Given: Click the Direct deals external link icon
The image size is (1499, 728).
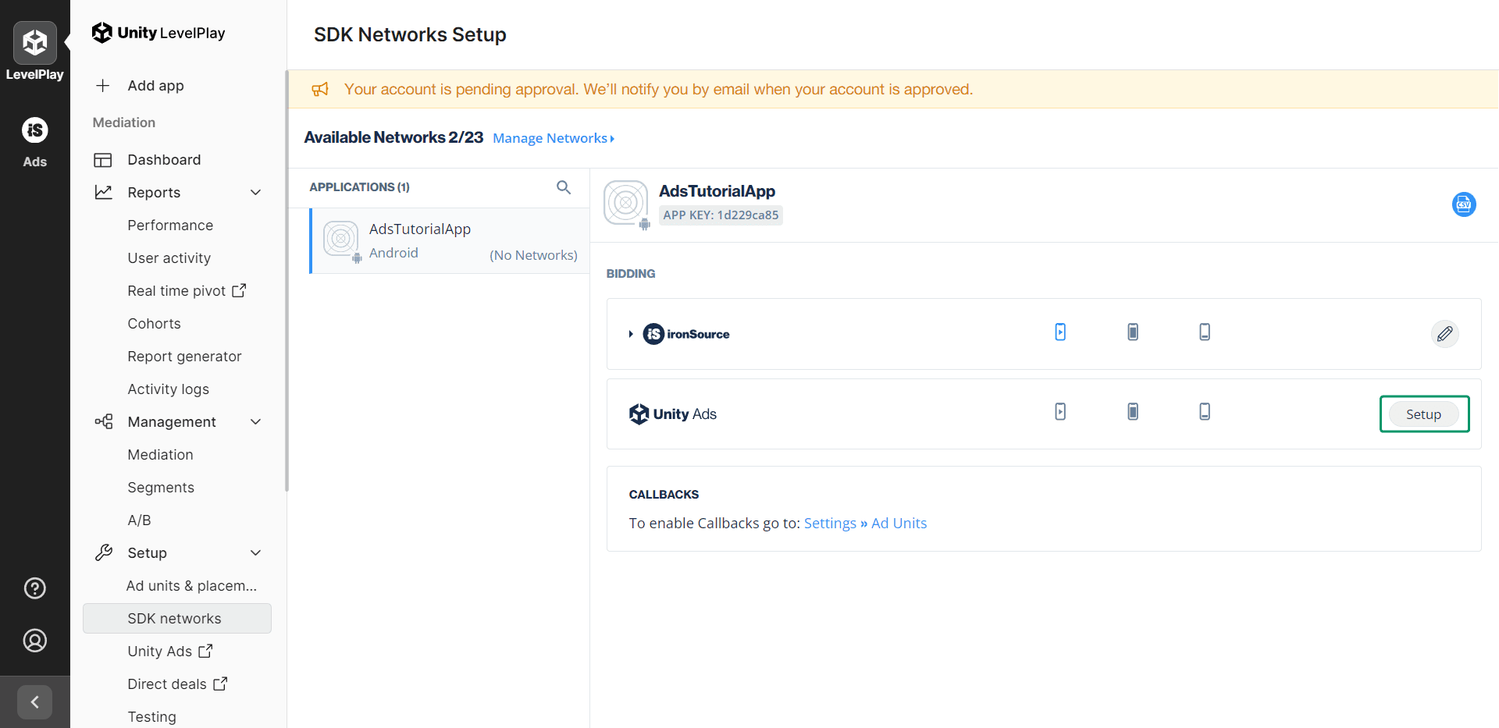Looking at the screenshot, I should click(220, 684).
